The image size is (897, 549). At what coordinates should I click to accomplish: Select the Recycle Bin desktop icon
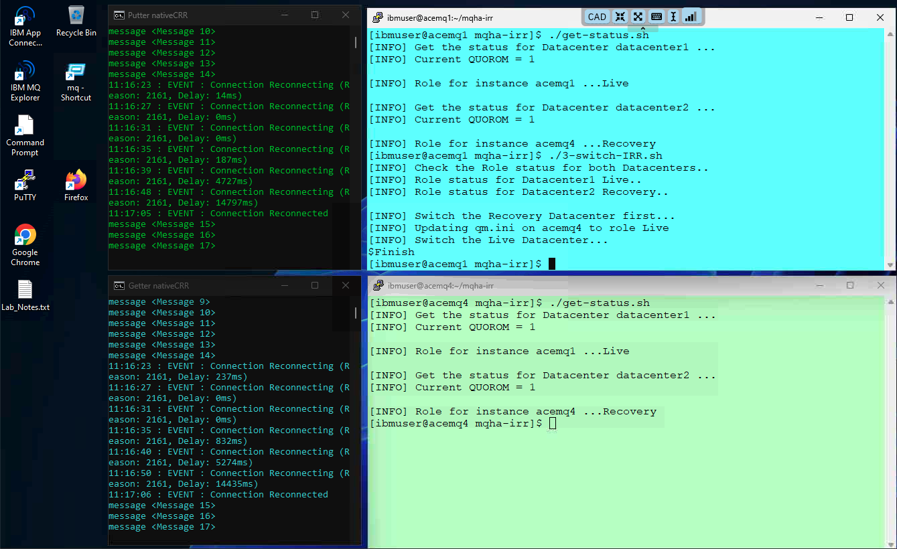(x=76, y=21)
